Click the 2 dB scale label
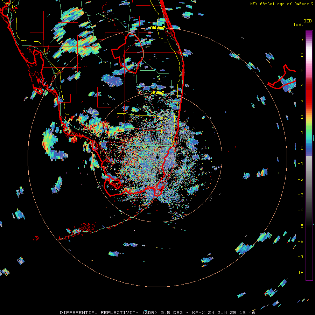The height and width of the screenshot is (315, 315). tap(302, 117)
